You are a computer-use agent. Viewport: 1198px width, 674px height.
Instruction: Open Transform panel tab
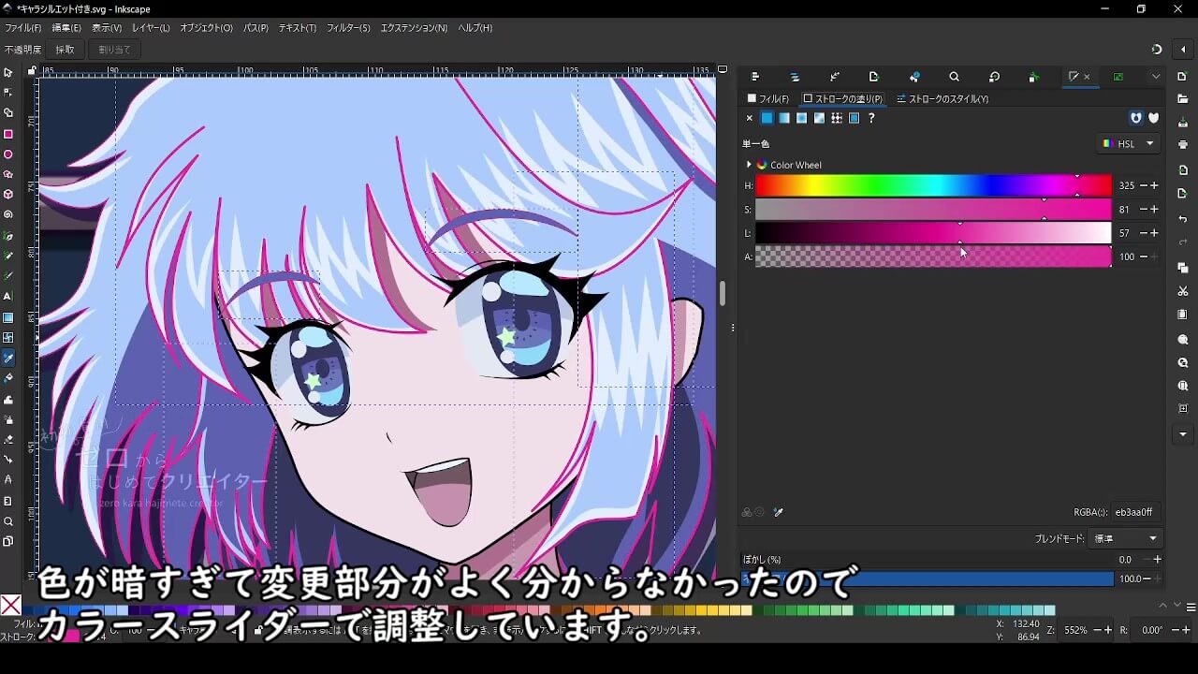click(x=994, y=77)
